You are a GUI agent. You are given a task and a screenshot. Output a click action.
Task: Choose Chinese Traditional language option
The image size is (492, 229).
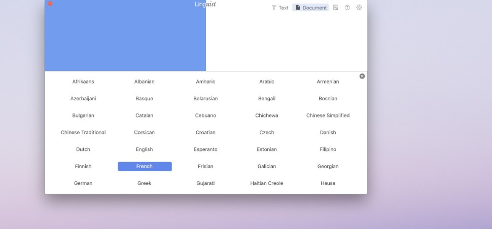[83, 133]
